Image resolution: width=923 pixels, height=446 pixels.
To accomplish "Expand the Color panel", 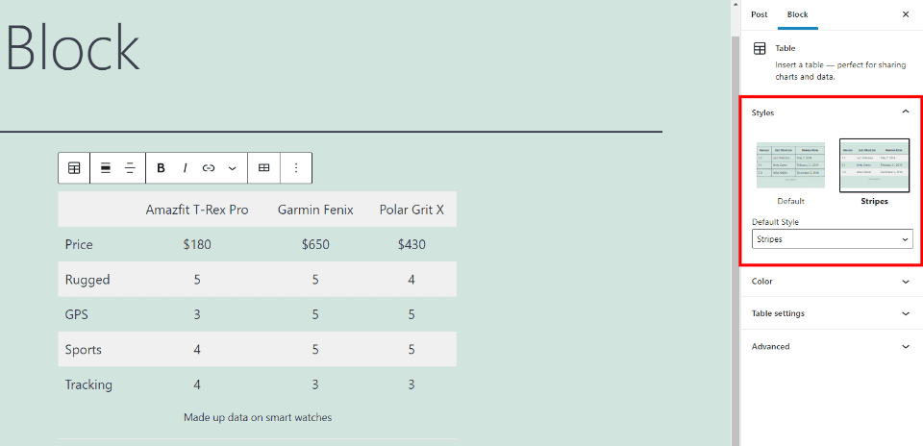I will (x=832, y=282).
